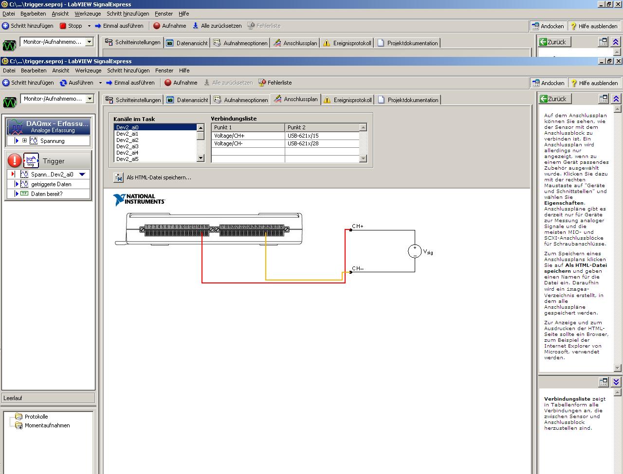623x474 pixels.
Task: Open Fehlerliste in the front window toolbar
Action: (275, 83)
